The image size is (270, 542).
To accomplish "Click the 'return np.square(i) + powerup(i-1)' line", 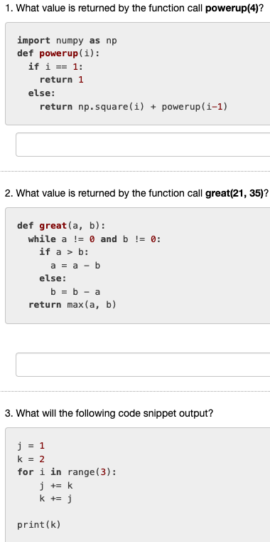I will point(134,106).
